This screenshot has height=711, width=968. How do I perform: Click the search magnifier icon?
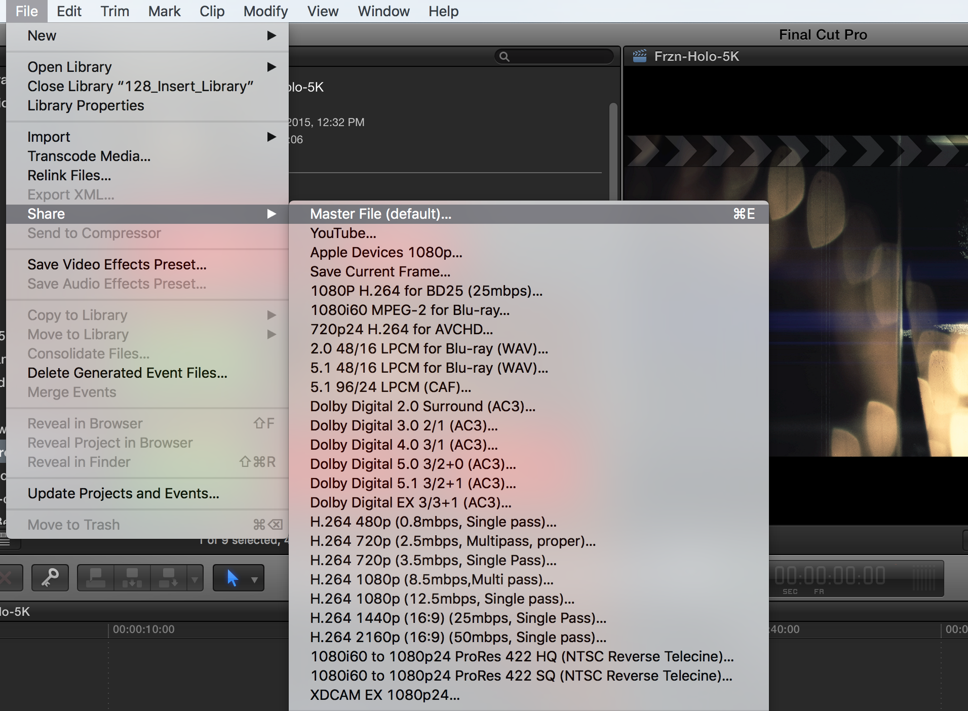(x=504, y=57)
